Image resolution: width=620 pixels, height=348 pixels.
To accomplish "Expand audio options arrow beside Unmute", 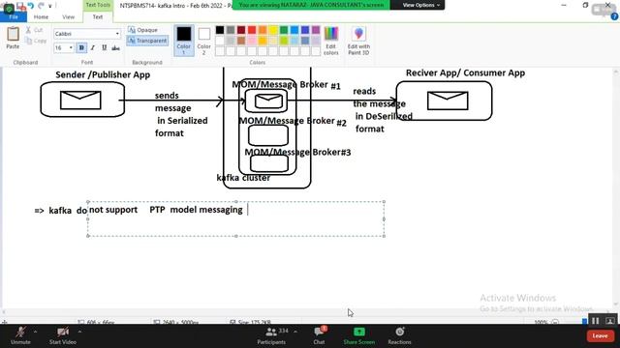I will (35, 332).
